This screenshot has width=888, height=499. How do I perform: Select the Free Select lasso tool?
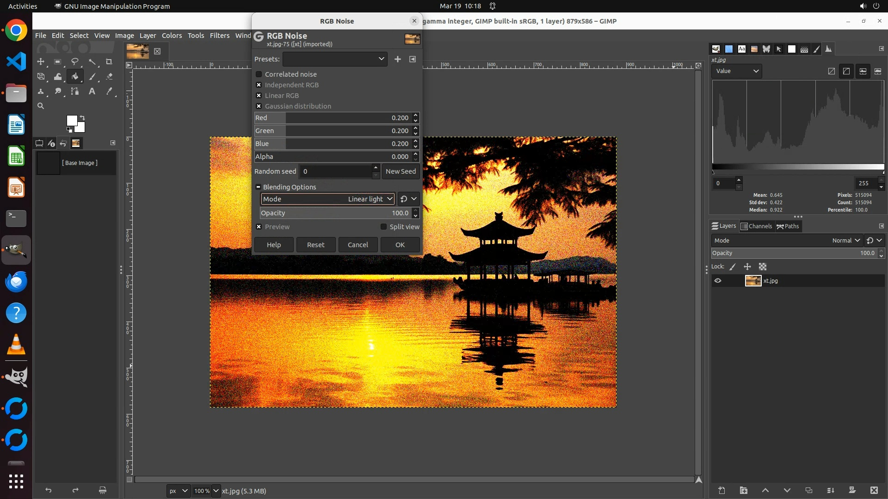click(x=74, y=61)
